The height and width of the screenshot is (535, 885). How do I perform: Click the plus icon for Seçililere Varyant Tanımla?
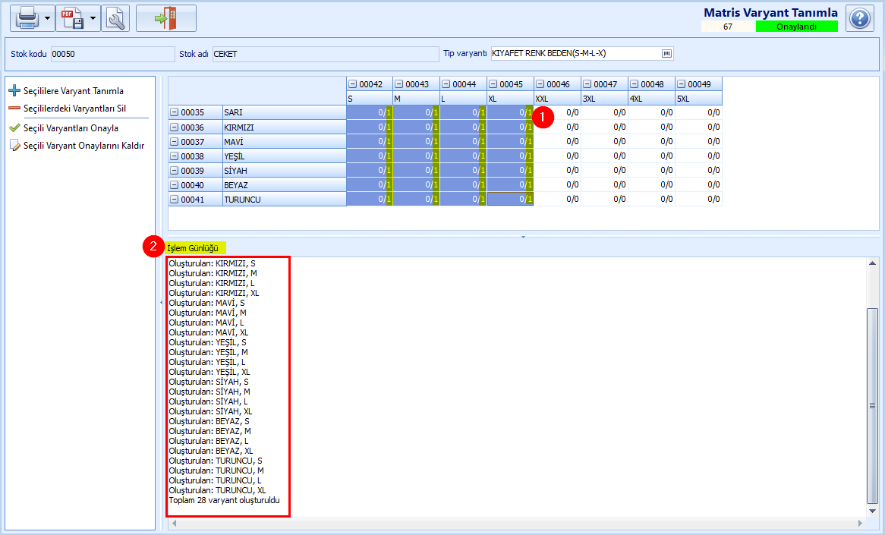coord(14,90)
